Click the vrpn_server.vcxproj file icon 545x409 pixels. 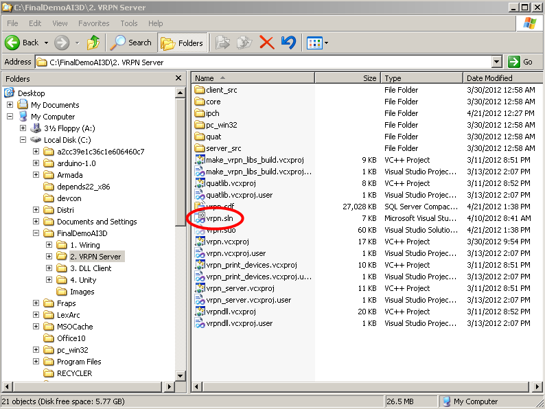tap(200, 288)
